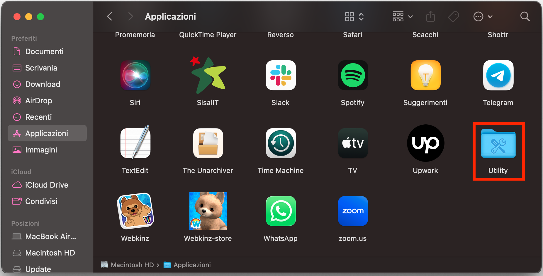Click the Share toolbar button
The height and width of the screenshot is (276, 543).
(430, 16)
